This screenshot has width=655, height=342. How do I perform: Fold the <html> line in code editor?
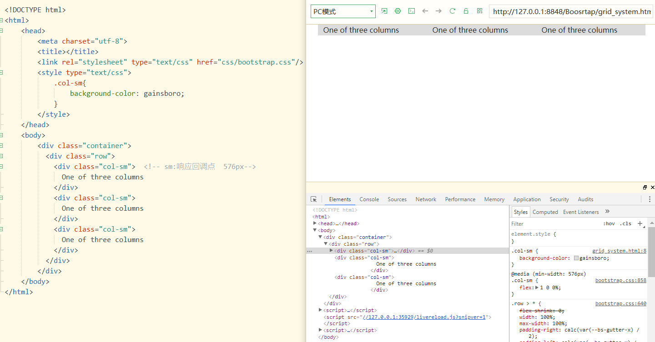tap(1, 20)
